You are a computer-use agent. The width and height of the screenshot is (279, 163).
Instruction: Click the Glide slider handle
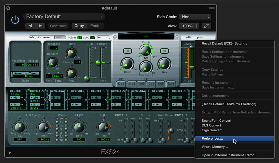(x=87, y=78)
